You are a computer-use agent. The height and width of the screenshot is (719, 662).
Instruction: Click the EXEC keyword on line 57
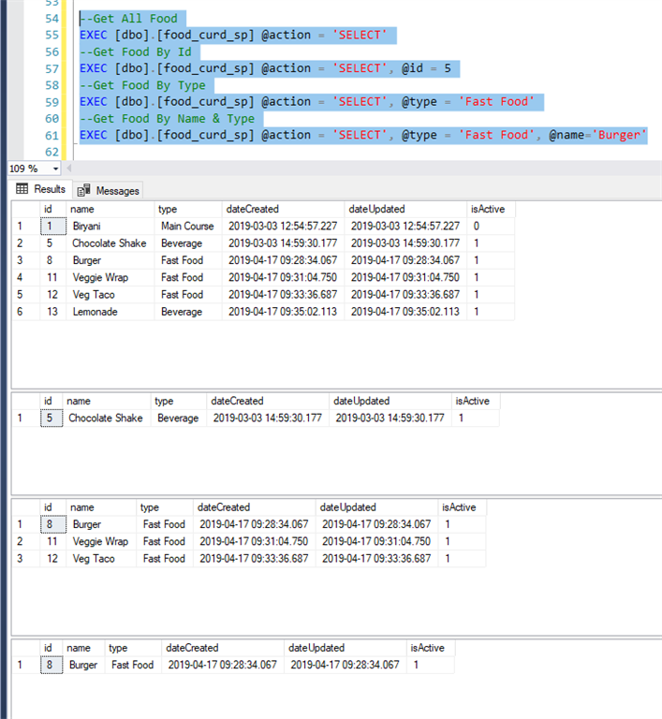[x=93, y=68]
